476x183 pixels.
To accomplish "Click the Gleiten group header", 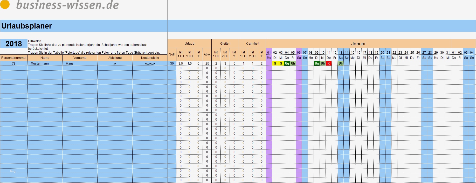I will (x=225, y=44).
